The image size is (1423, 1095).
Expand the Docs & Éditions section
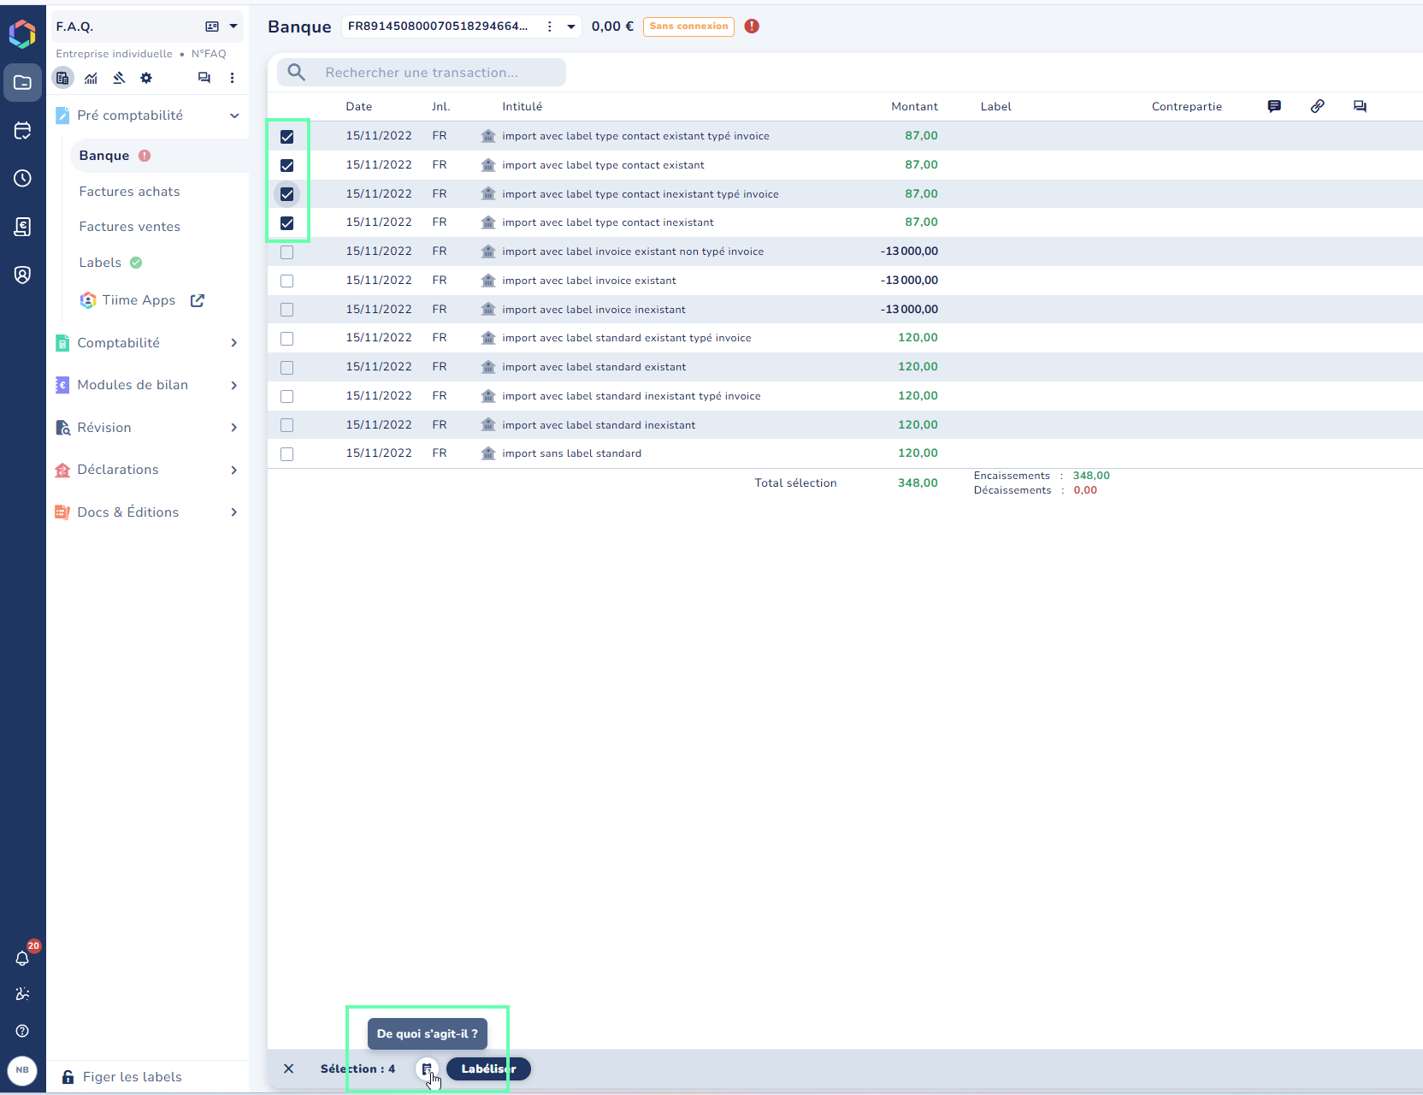234,512
